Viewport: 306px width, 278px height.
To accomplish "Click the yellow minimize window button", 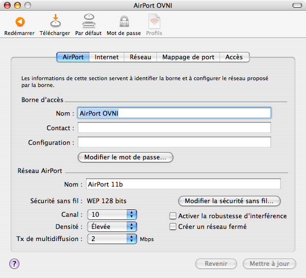I will point(17,5).
